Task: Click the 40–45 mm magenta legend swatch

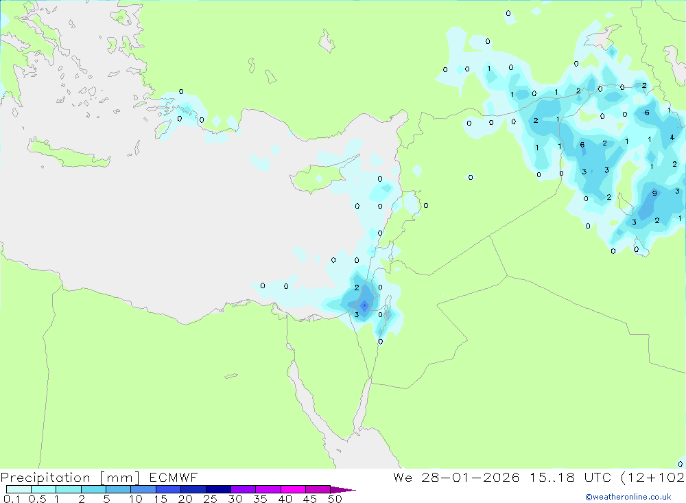Action: 293,489
